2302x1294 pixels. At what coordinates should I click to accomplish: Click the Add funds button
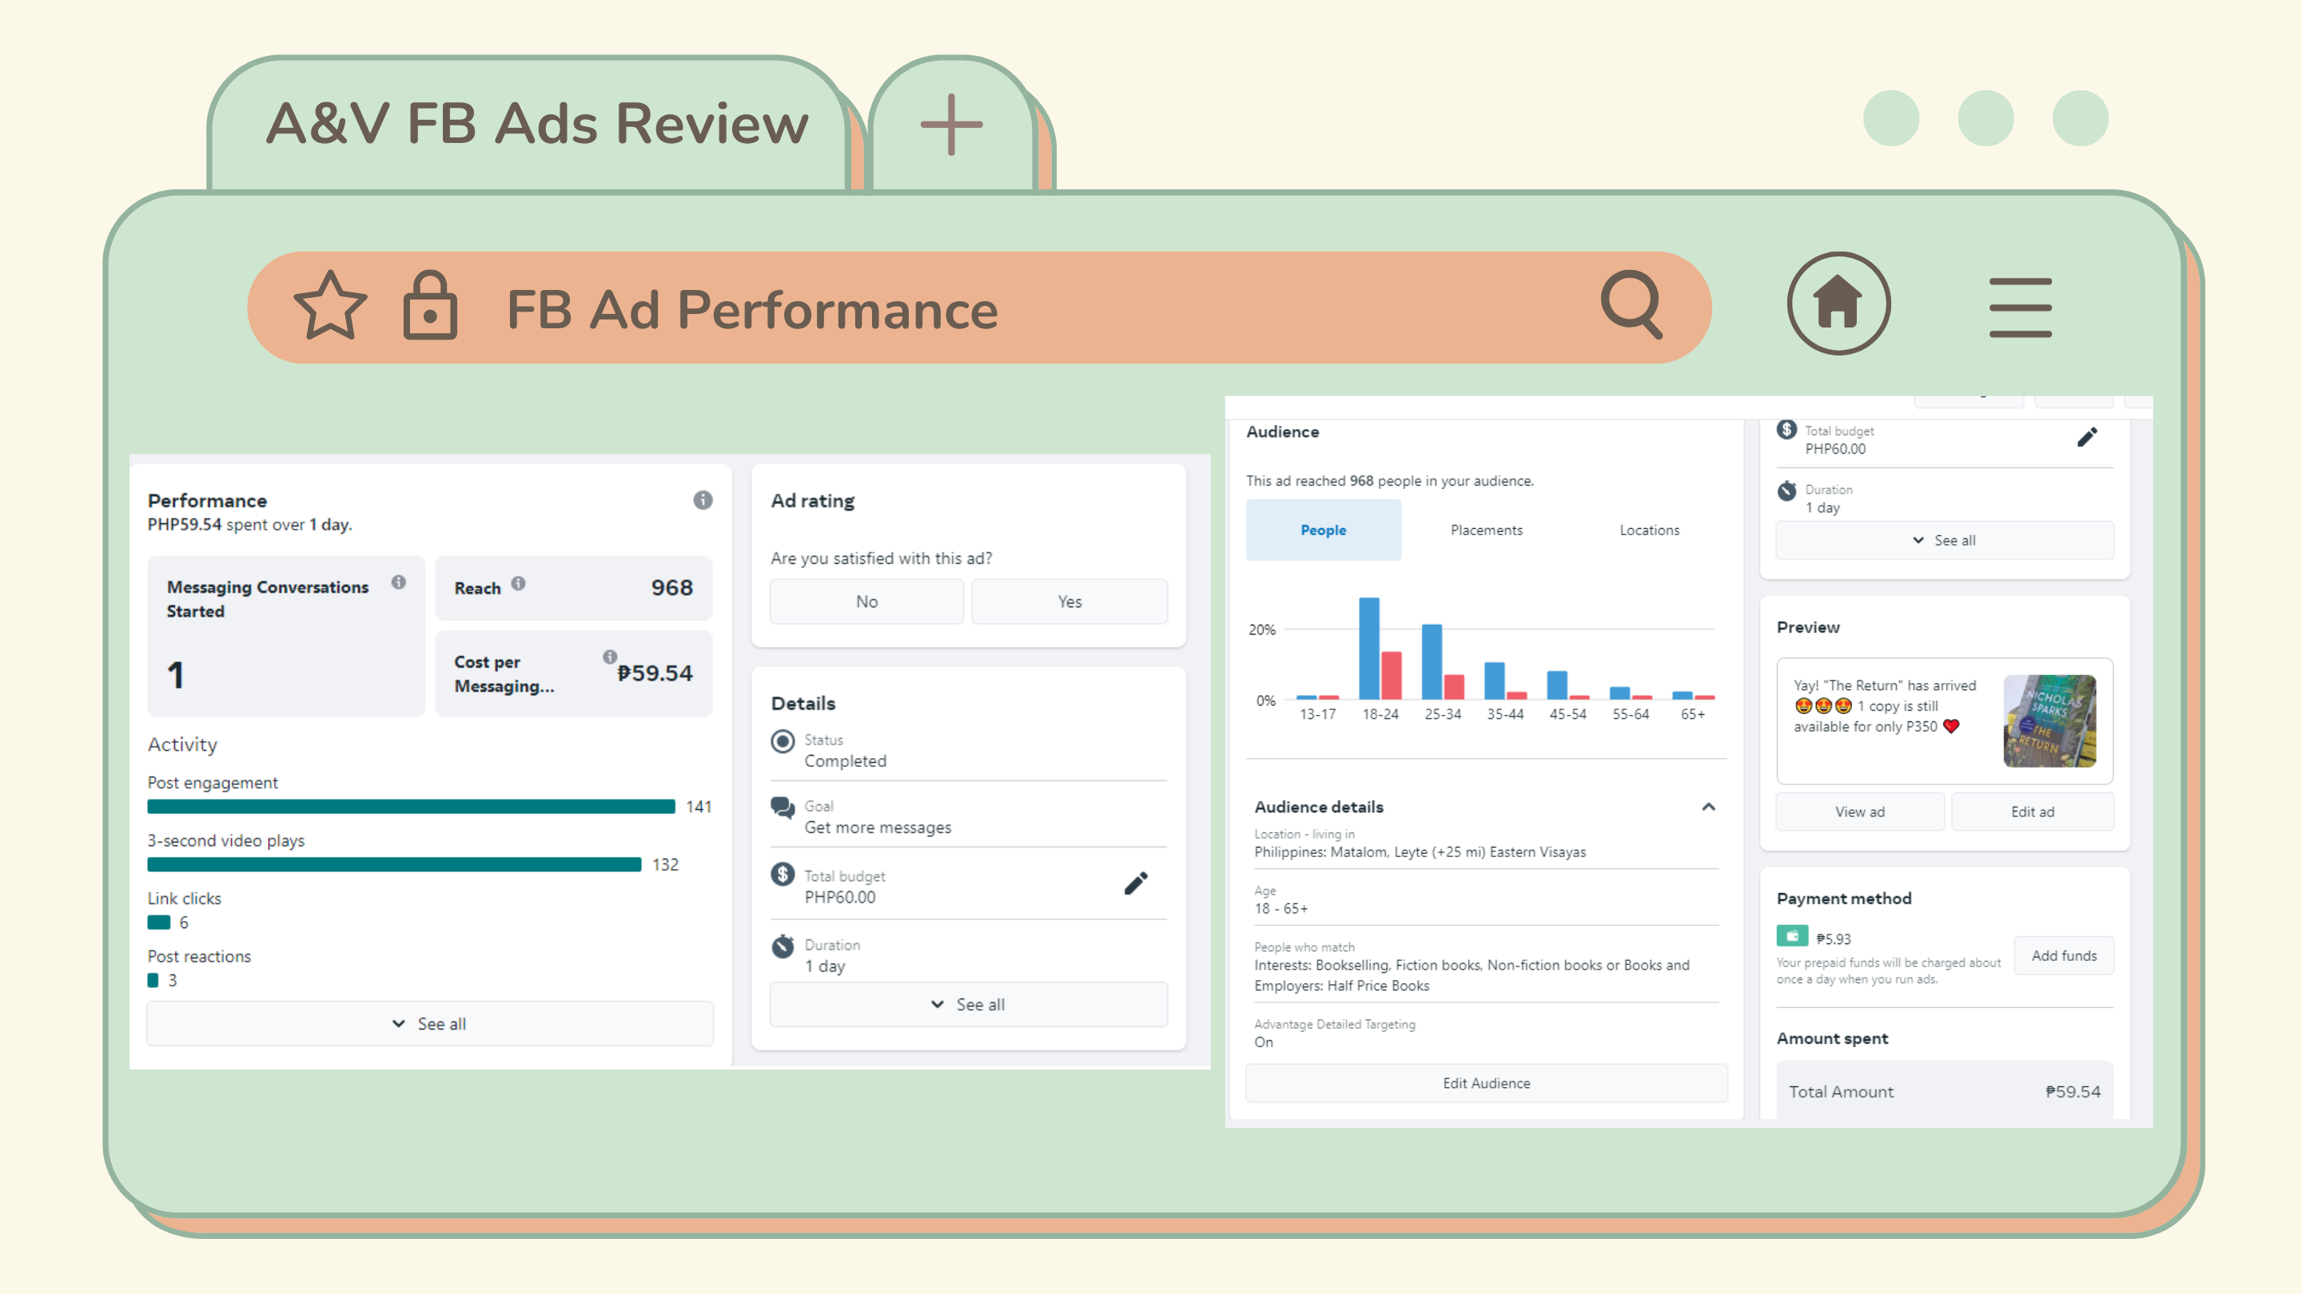click(x=2063, y=955)
